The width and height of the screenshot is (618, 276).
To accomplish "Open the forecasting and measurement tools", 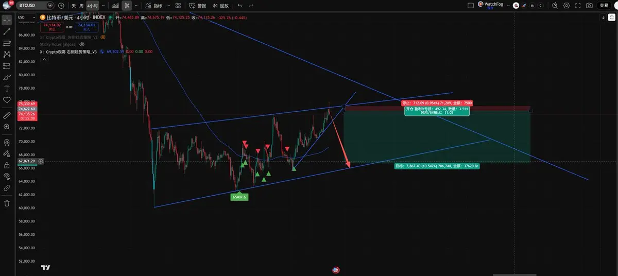I will (7, 65).
